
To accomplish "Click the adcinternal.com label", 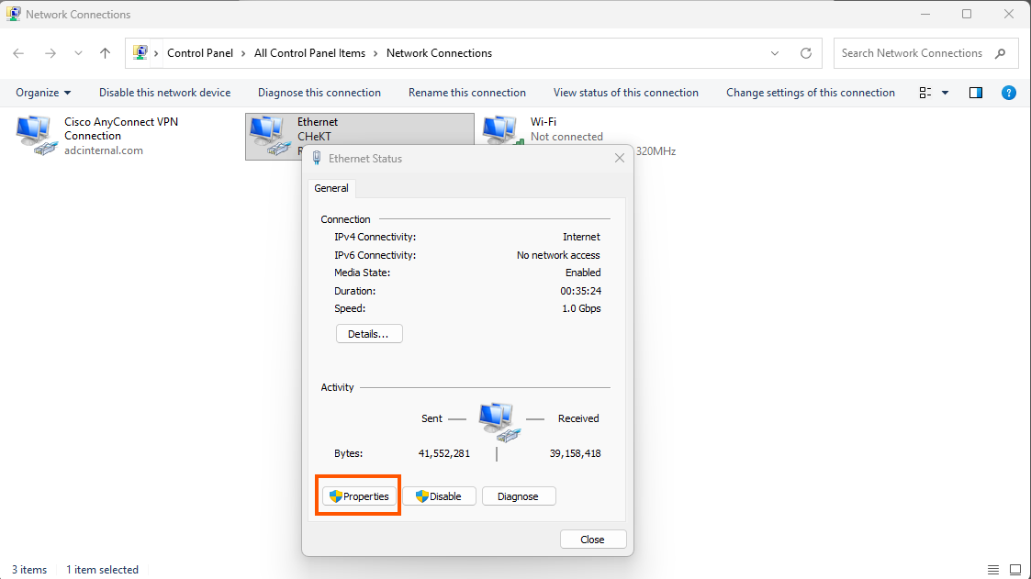I will [103, 150].
